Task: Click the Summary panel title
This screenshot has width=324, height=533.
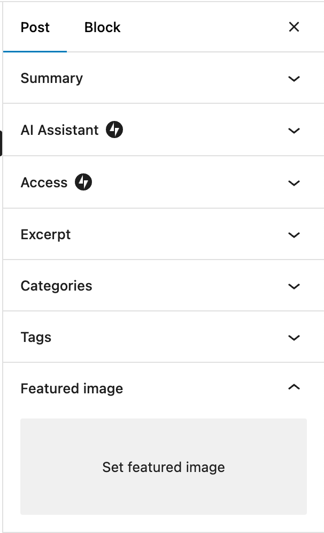Action: point(52,79)
